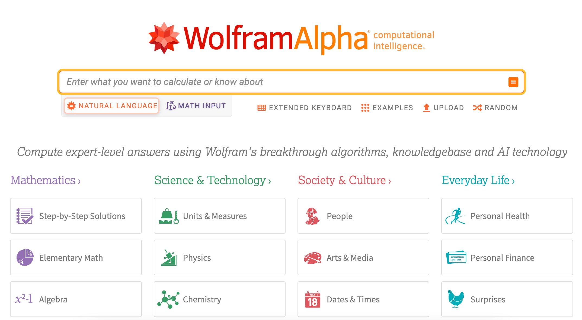582x320 pixels.
Task: Open the Personal Finance tile
Action: click(x=507, y=257)
